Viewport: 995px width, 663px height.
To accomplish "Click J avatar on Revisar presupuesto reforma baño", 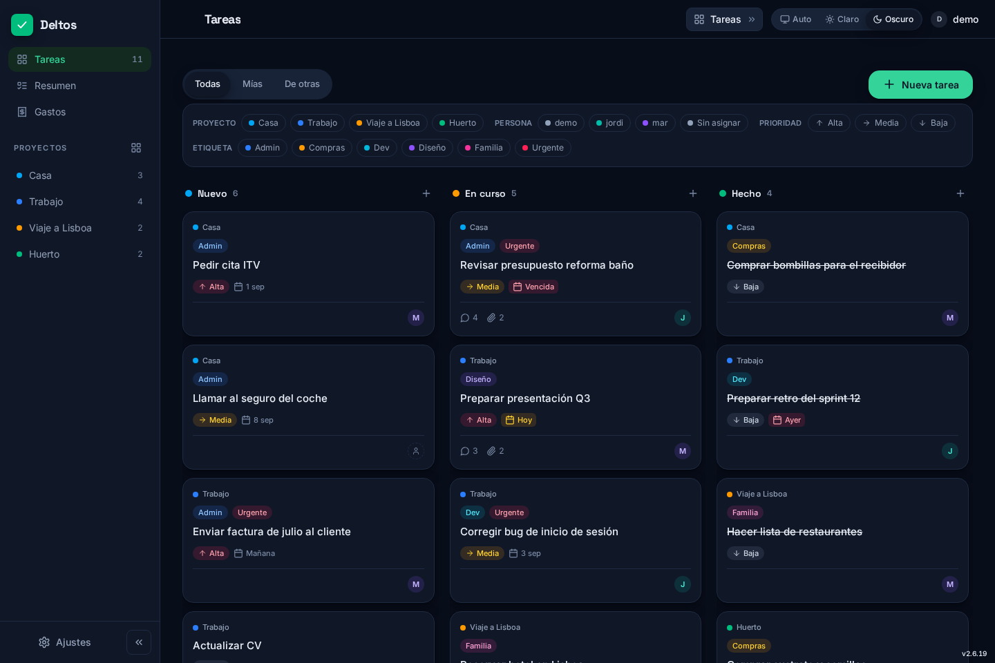I will [683, 318].
